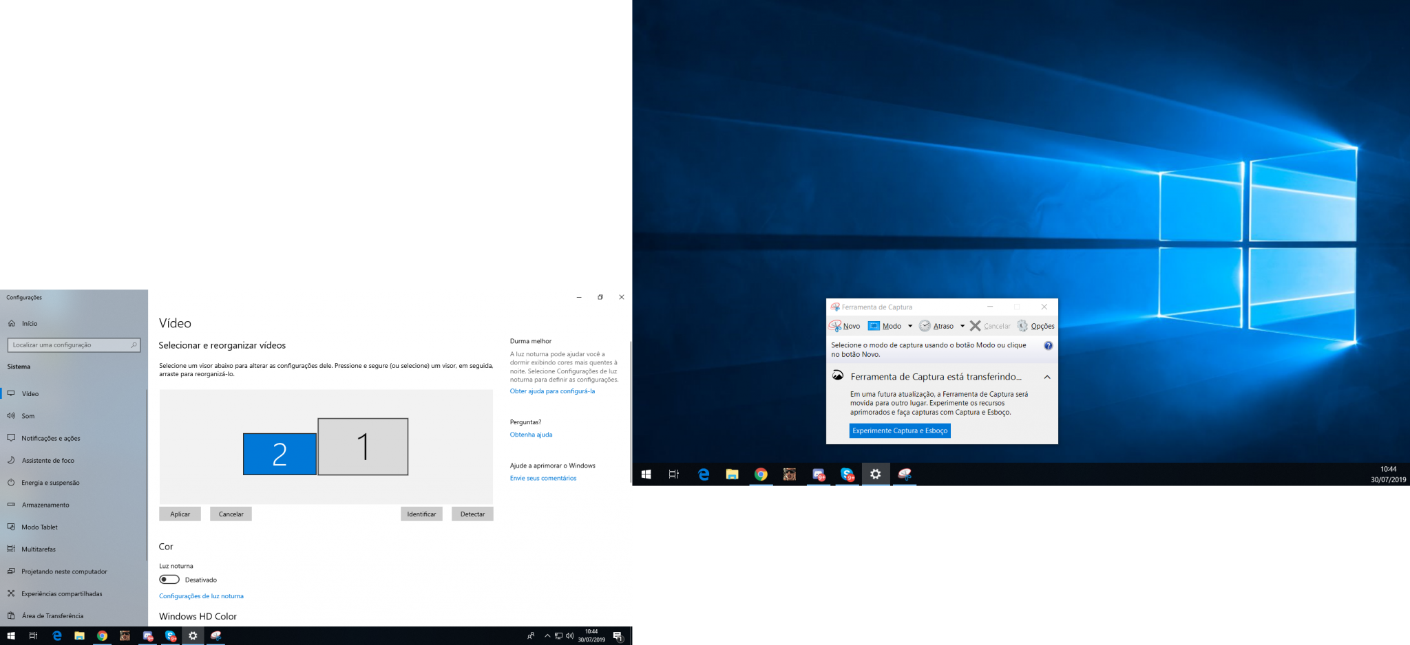Viewport: 1410px width, 645px height.
Task: Select display 1 in the monitor arrangement
Action: click(363, 446)
